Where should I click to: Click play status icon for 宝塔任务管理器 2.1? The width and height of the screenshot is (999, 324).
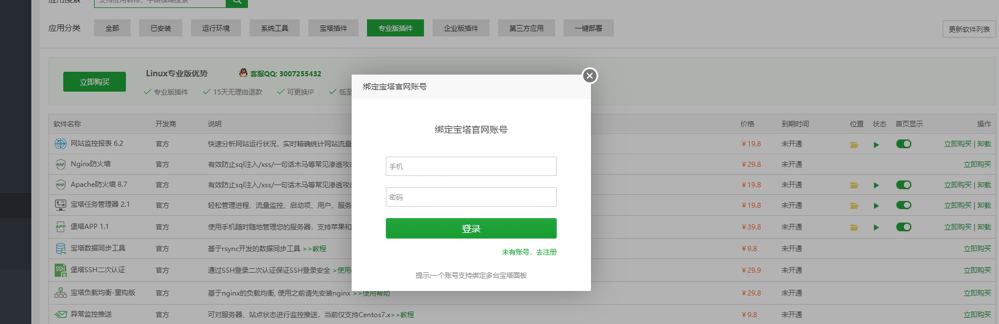[876, 206]
